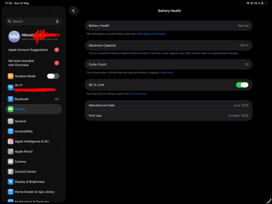The height and width of the screenshot is (204, 272).
Task: Tap the Display & Brightness icon
Action: (10, 182)
